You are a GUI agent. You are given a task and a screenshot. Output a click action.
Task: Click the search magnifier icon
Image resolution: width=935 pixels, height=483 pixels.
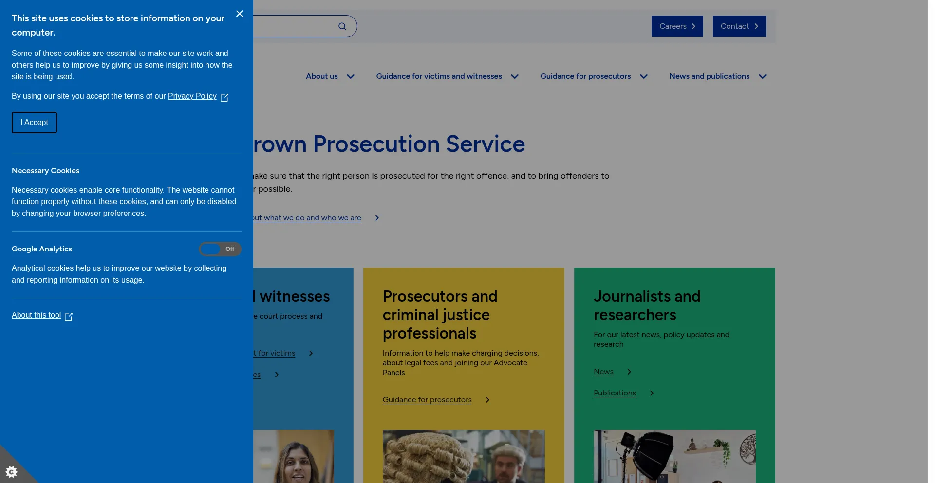(342, 26)
